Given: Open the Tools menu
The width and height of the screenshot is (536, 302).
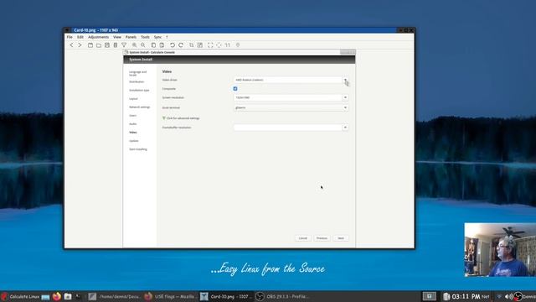Looking at the screenshot, I should click(x=145, y=37).
